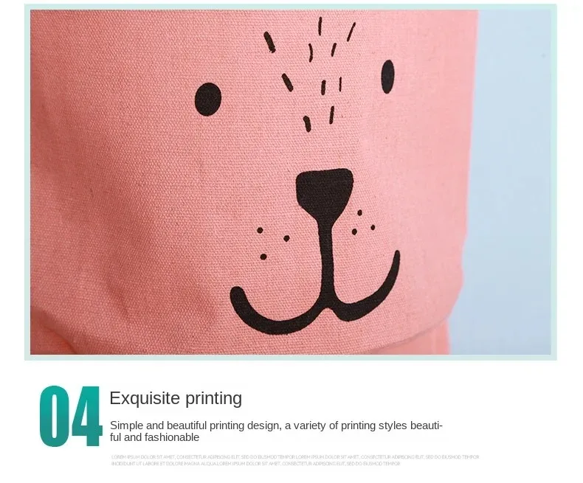Select the teal digit 4 in 04
Viewport: 583px width, 483px height.
click(x=86, y=416)
